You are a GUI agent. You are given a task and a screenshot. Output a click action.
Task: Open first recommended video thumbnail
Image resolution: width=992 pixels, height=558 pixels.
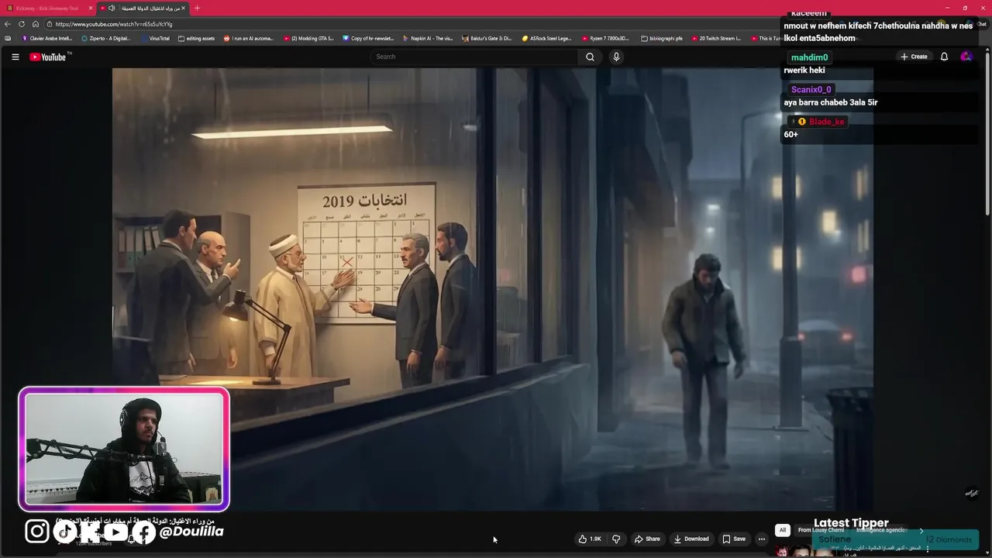click(x=807, y=551)
